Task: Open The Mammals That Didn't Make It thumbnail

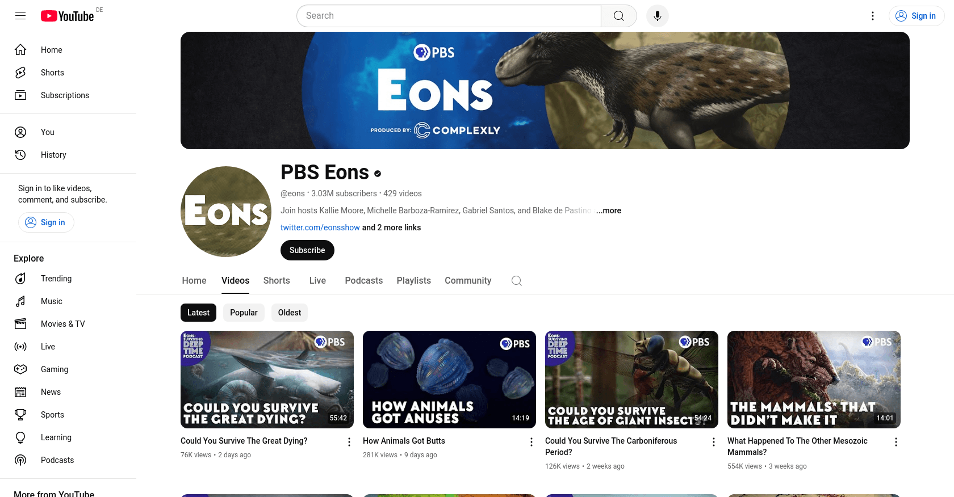Action: pos(814,380)
